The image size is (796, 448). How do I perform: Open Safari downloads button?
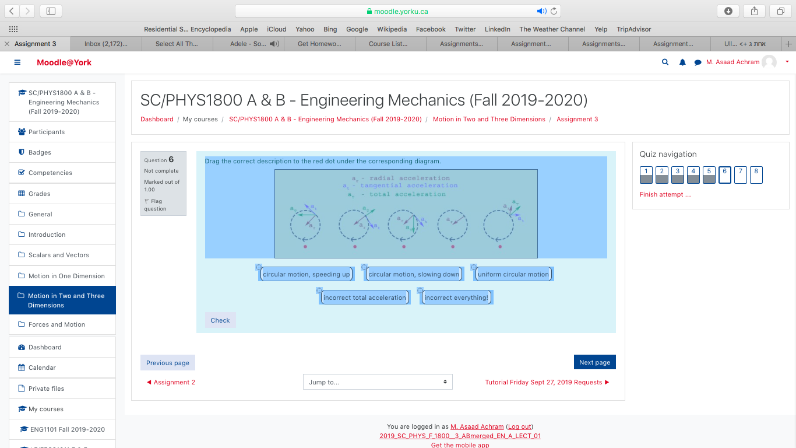pos(728,11)
